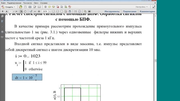Open the Редактирование menu

point(14,3)
